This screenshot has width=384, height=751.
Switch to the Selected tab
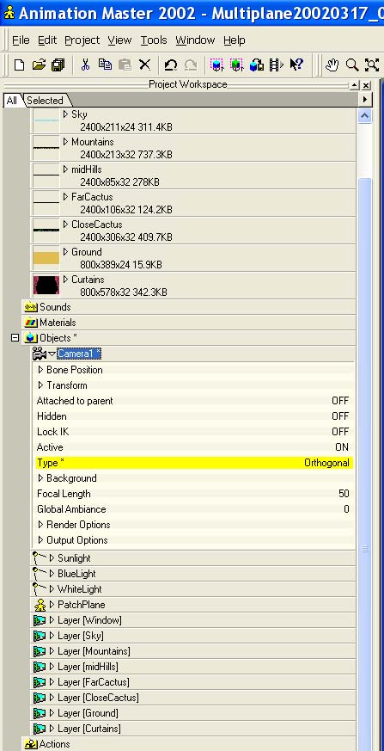click(46, 101)
